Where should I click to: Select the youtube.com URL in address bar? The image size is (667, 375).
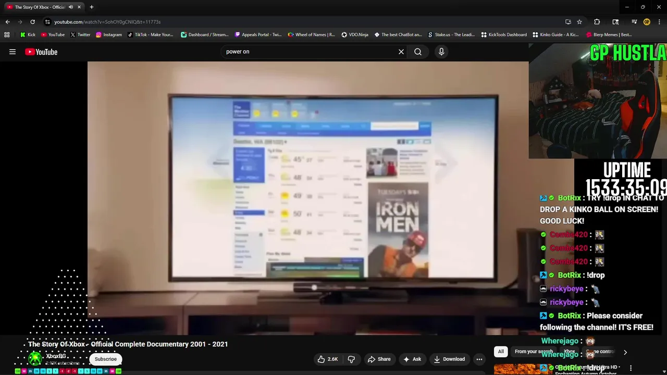[x=107, y=22]
